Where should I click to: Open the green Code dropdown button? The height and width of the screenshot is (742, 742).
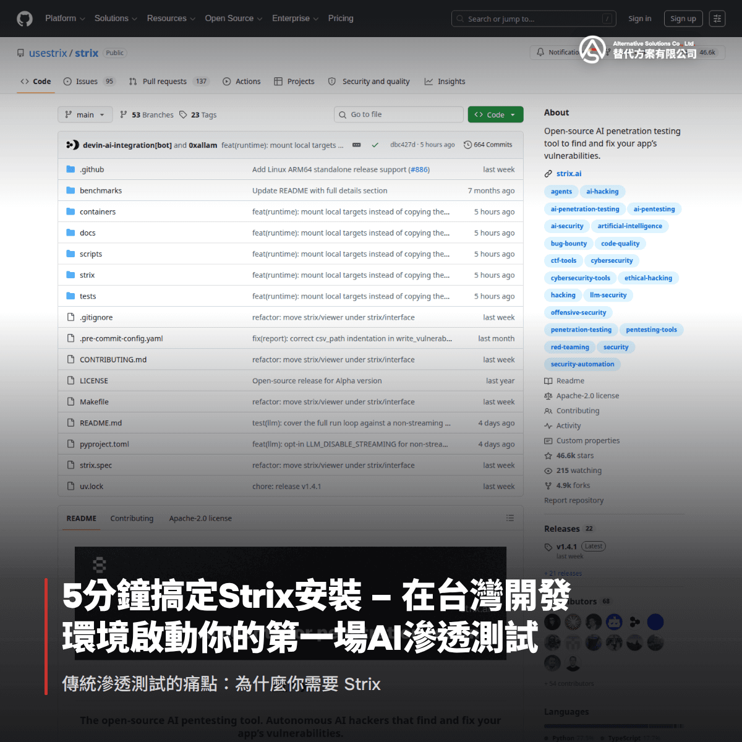(x=495, y=114)
